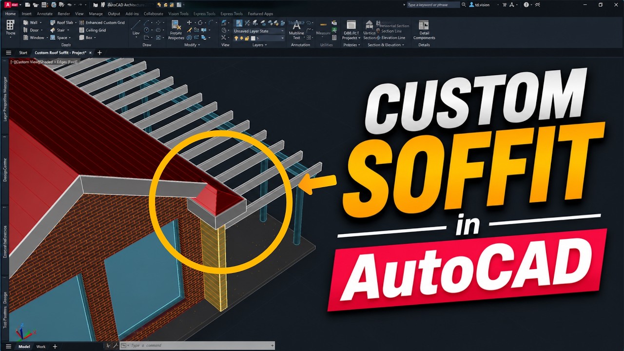624x351 pixels.
Task: Select the Enhanced Custom Grid tool
Action: (x=102, y=22)
